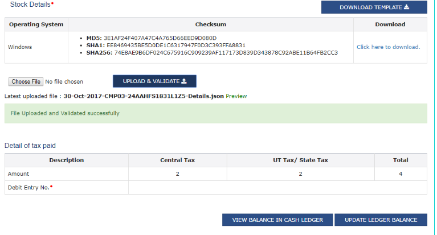Viewport: 437px width, 235px height.
Task: Click the Debit Entry No. input field
Action: [277, 188]
